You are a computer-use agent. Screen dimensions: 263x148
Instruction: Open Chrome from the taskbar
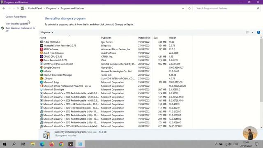click(61, 144)
